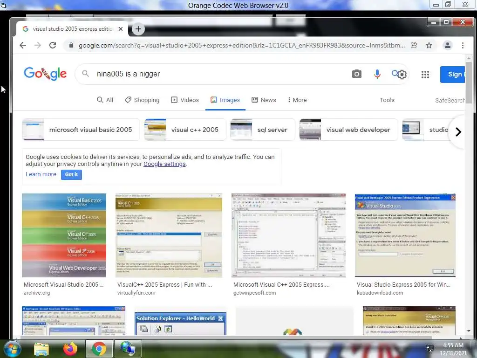
Task: Click the virtuallyfun.com source text
Action: click(136, 293)
